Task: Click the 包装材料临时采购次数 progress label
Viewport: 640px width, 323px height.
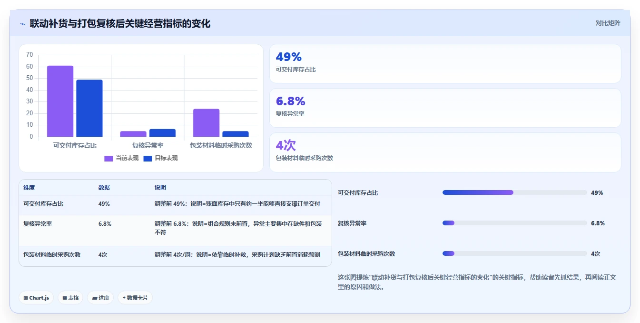Action: 366,254
